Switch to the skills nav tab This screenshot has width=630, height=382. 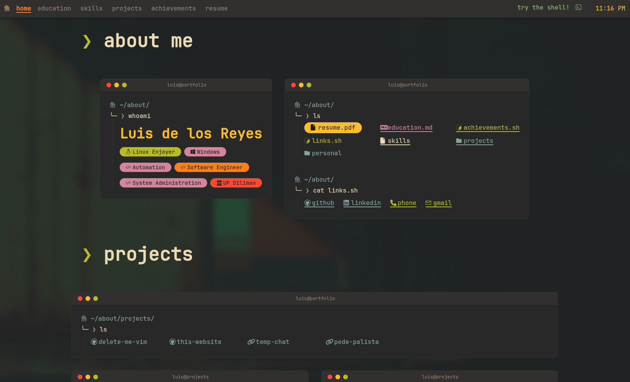click(91, 9)
